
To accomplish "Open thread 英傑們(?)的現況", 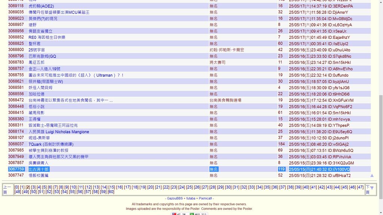I will (43, 19).
